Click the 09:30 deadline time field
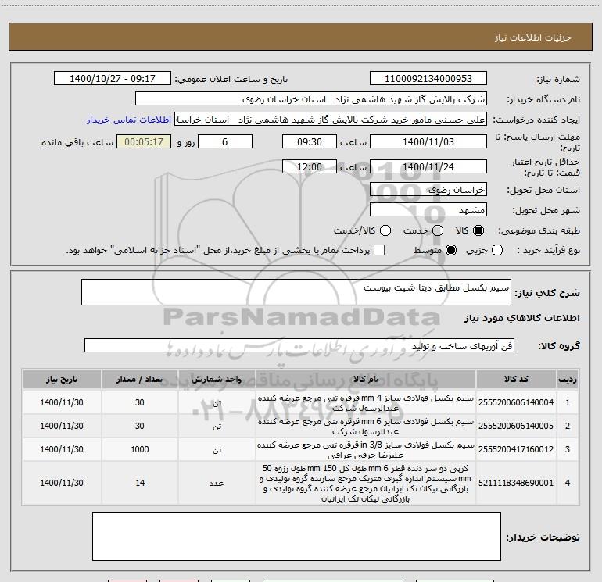Screen dimensions: 602x582 coord(310,141)
